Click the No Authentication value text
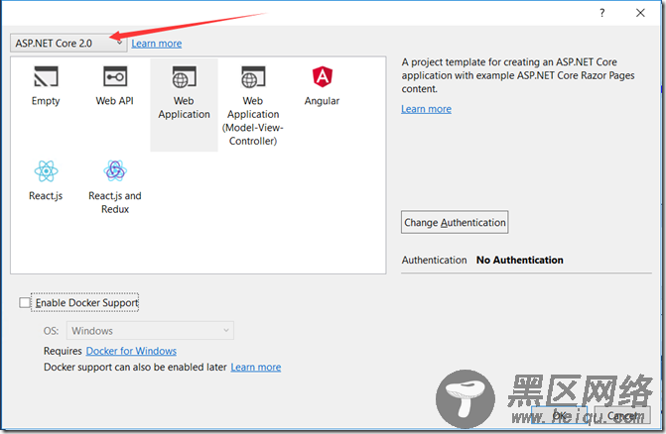 click(x=520, y=260)
